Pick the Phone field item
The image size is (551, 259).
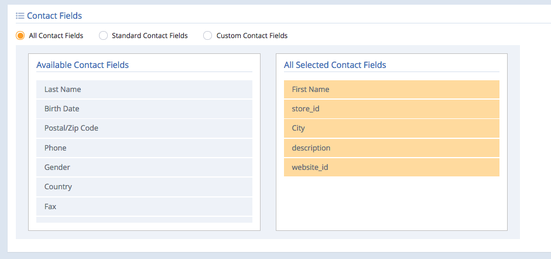point(144,148)
